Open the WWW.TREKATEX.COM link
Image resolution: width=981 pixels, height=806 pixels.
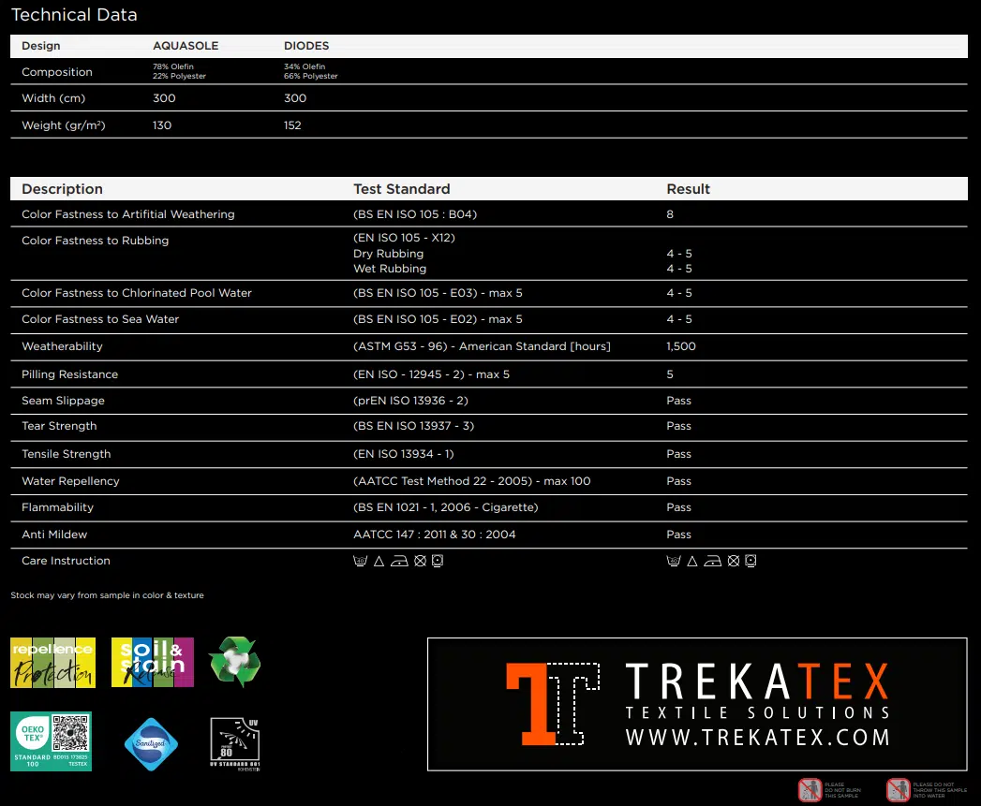pos(757,738)
